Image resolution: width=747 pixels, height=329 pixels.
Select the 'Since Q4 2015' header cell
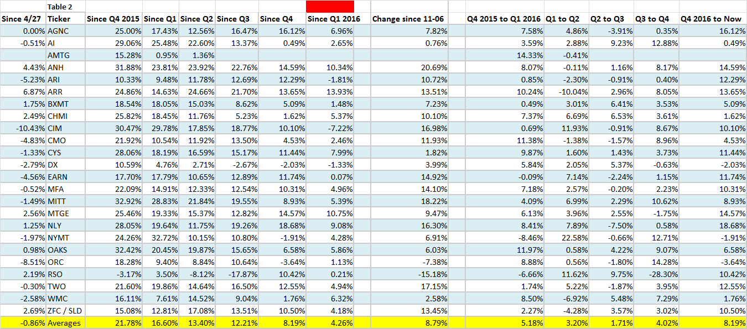point(113,19)
